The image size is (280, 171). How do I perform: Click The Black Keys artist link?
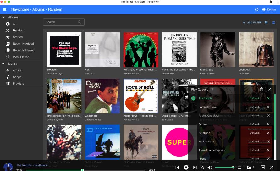pyautogui.click(x=54, y=74)
